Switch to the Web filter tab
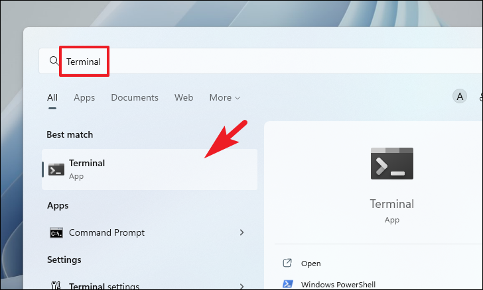This screenshot has width=483, height=290. coord(184,97)
